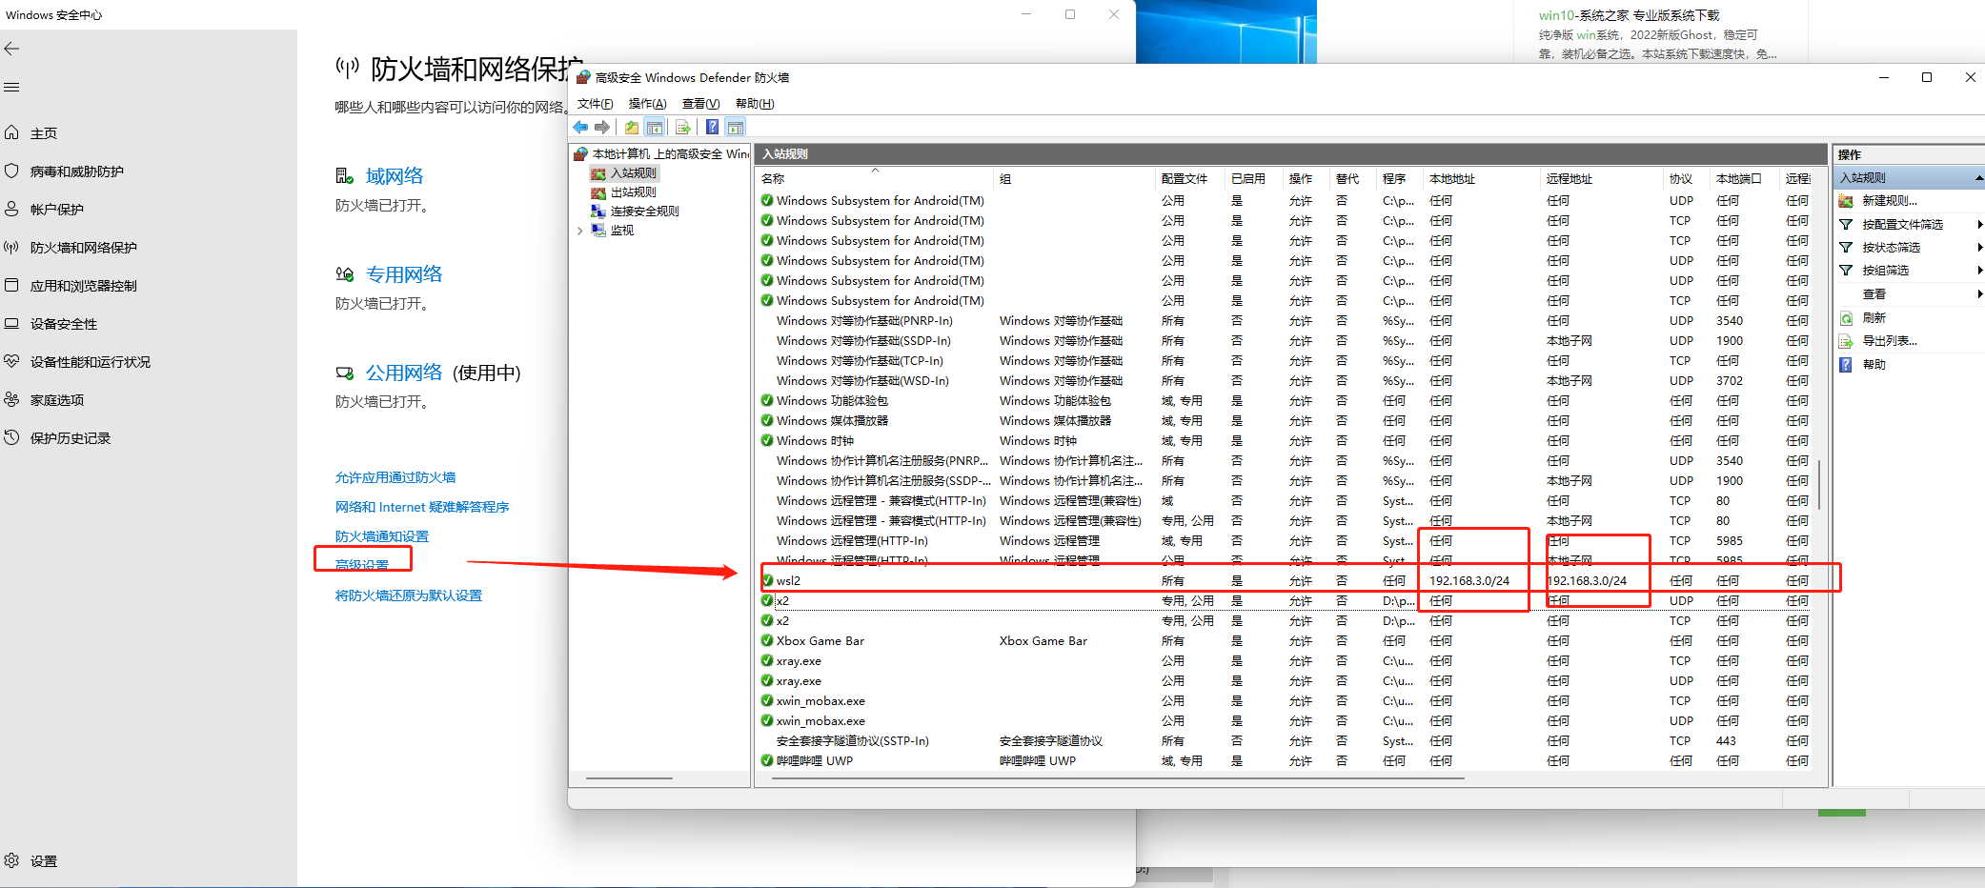Open Firewall notification settings link
The image size is (1985, 888).
[x=382, y=536]
